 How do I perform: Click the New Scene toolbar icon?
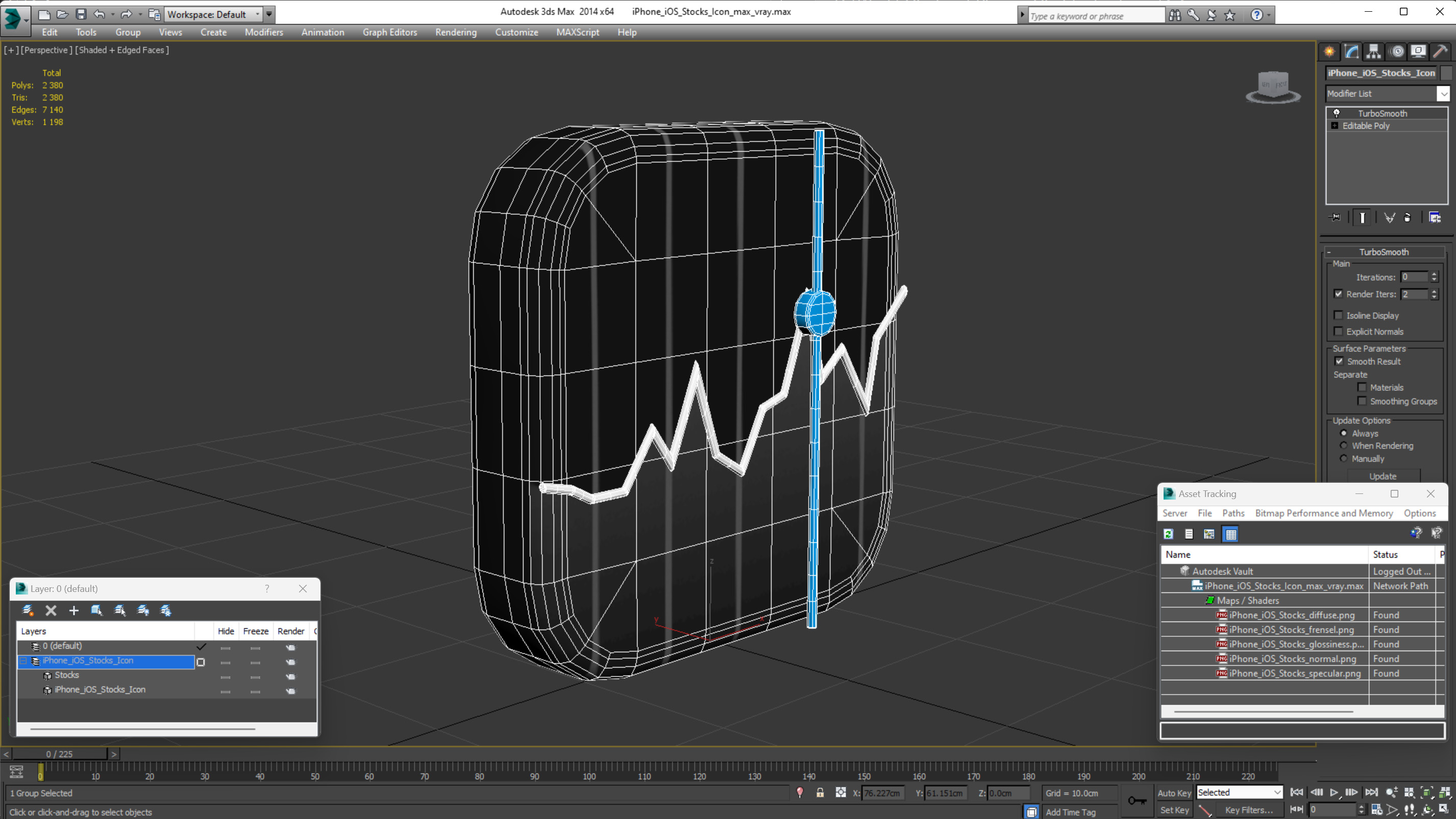pos(44,14)
